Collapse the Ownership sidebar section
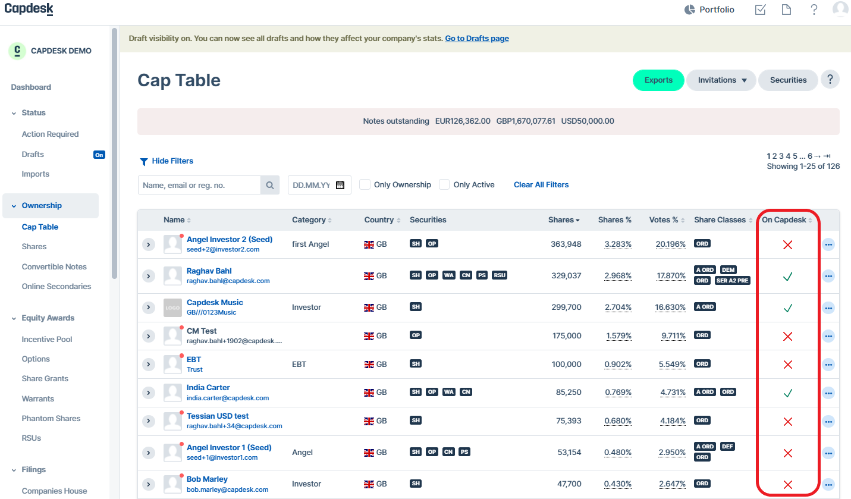Screen dimensions: 851x499 click(x=14, y=206)
